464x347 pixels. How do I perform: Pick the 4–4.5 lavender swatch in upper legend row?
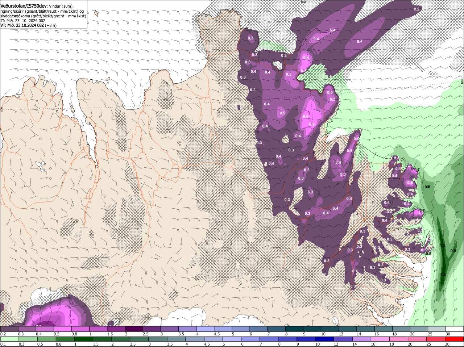(204, 329)
